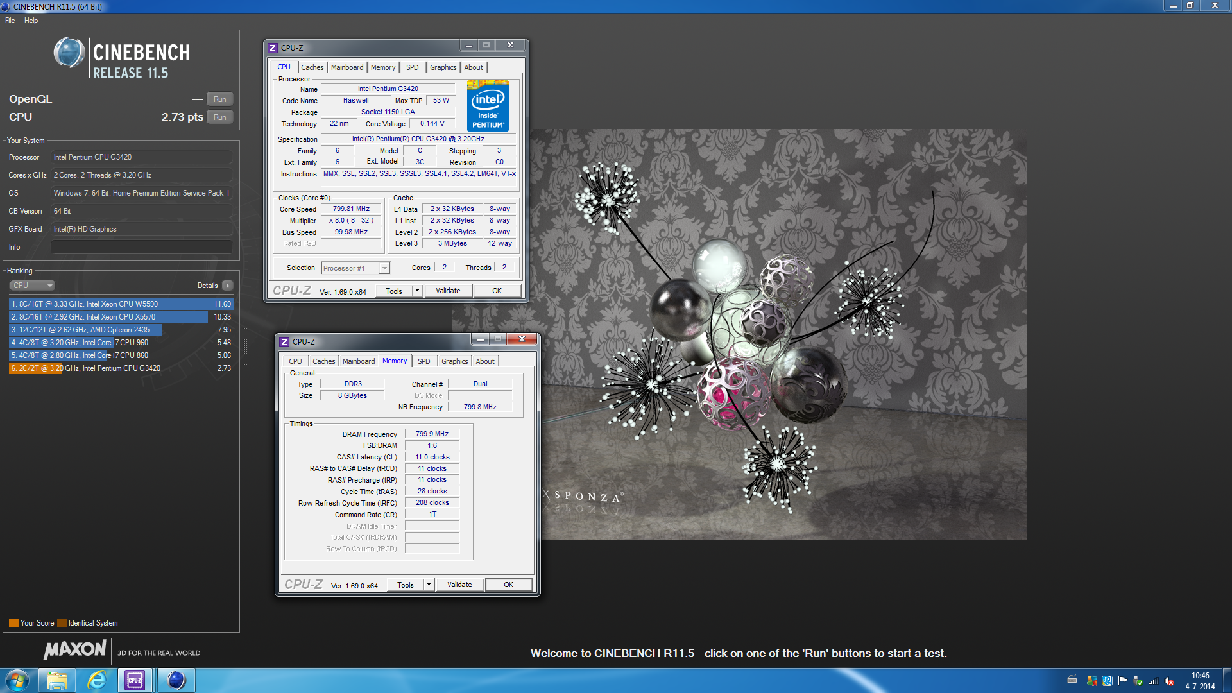Image resolution: width=1232 pixels, height=693 pixels.
Task: Click the Show Desktop strip beside the clock
Action: point(1227,681)
